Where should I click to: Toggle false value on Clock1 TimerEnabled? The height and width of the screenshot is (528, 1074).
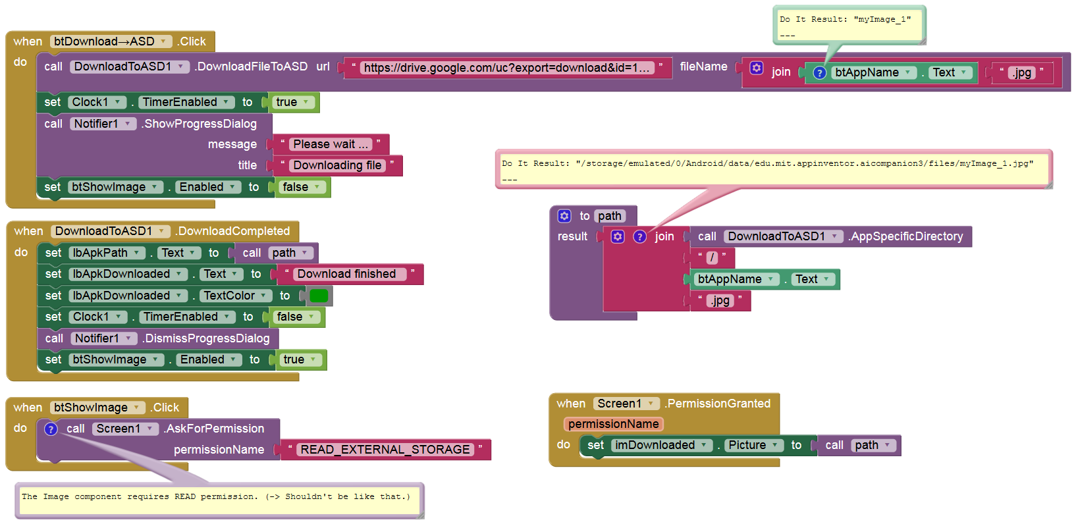coord(296,317)
